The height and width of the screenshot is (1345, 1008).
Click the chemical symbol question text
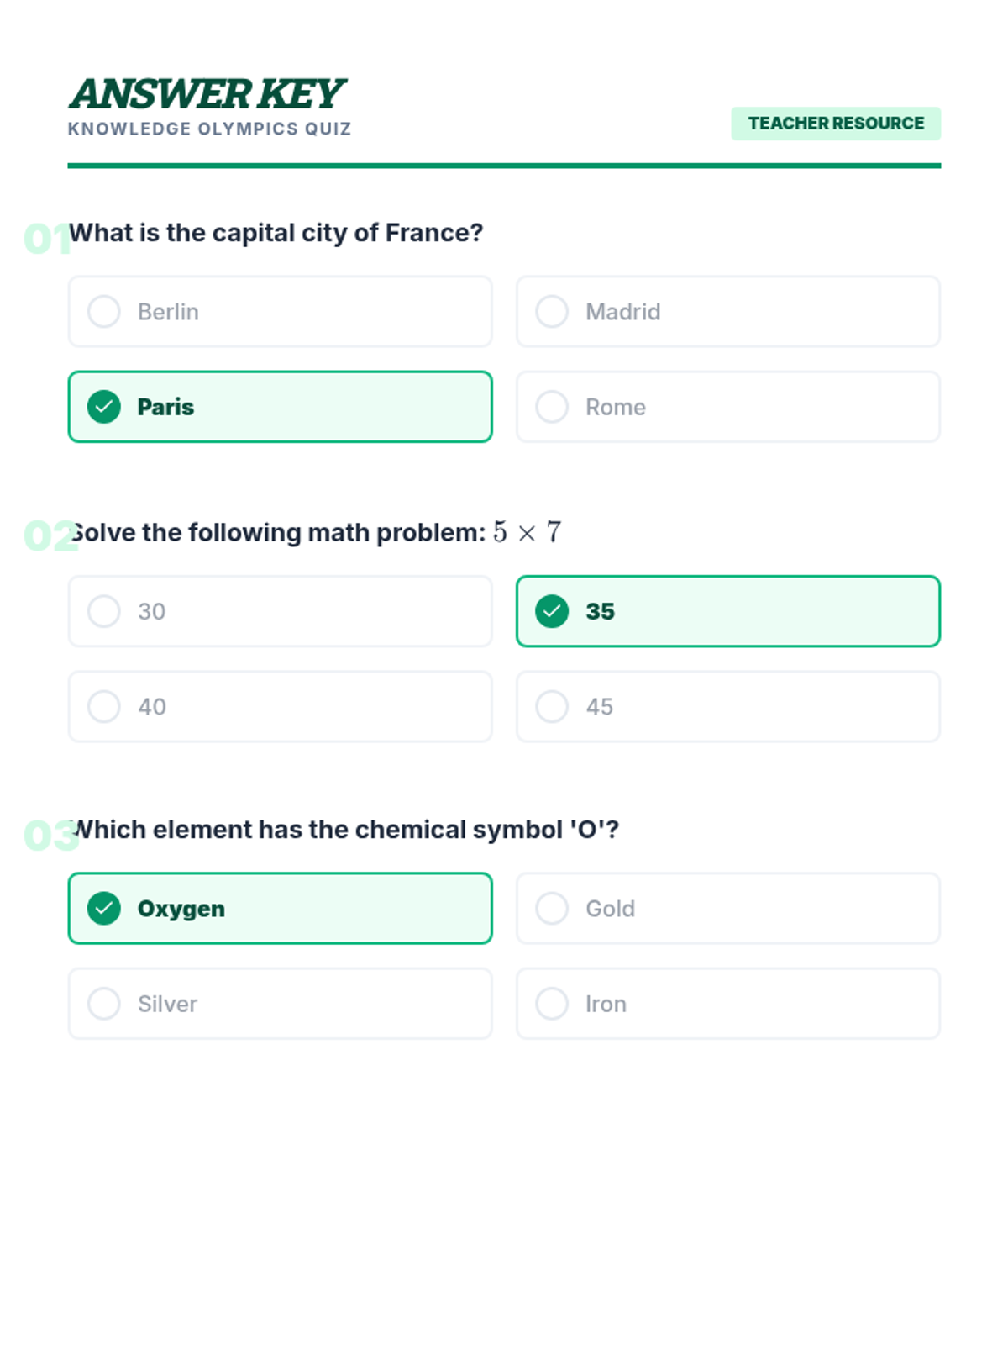pos(344,830)
